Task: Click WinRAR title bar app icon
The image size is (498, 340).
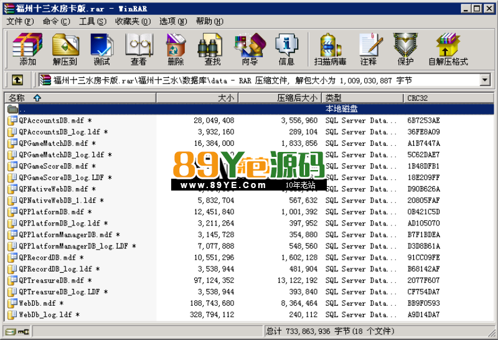Action: [x=9, y=9]
